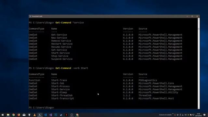The height and width of the screenshot is (117, 208).
Task: Open the taskbar clock and date
Action: point(199,115)
